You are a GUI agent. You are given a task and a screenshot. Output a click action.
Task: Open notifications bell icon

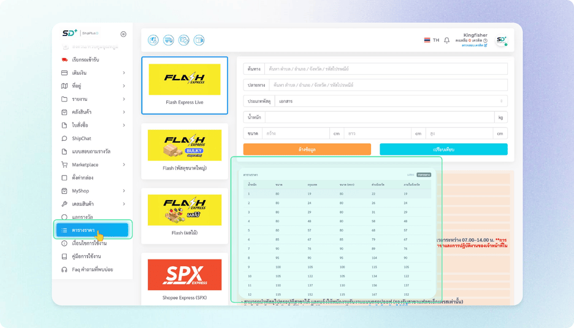pyautogui.click(x=446, y=40)
